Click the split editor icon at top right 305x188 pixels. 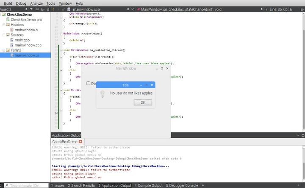[302, 9]
